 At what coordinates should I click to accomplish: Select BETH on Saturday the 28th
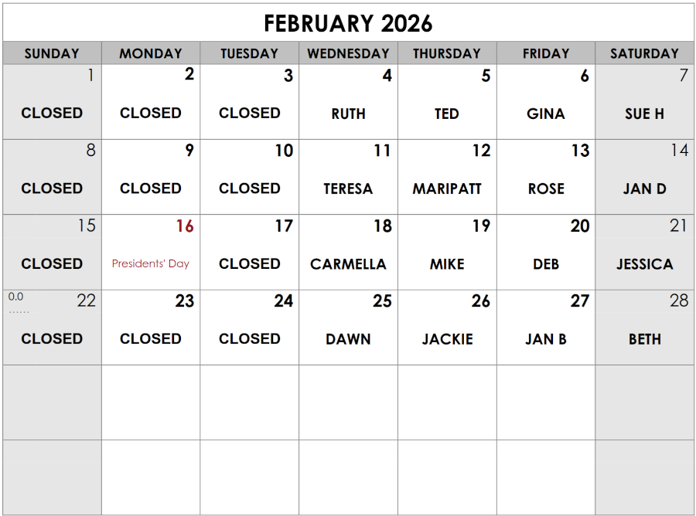[644, 339]
